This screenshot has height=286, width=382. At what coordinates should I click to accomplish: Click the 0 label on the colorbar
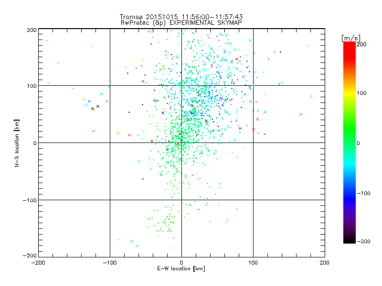click(x=358, y=143)
